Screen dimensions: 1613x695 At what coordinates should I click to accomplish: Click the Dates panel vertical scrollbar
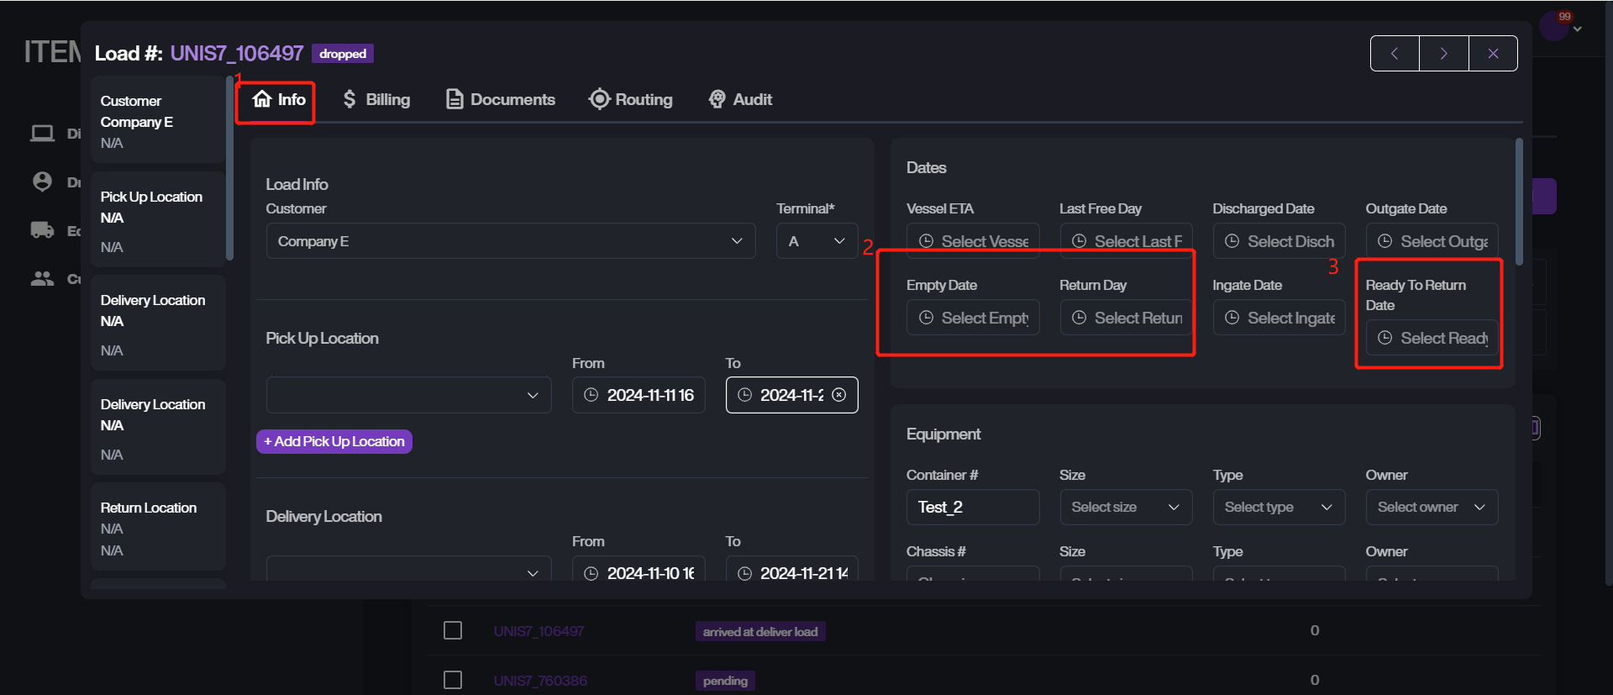[1519, 202]
